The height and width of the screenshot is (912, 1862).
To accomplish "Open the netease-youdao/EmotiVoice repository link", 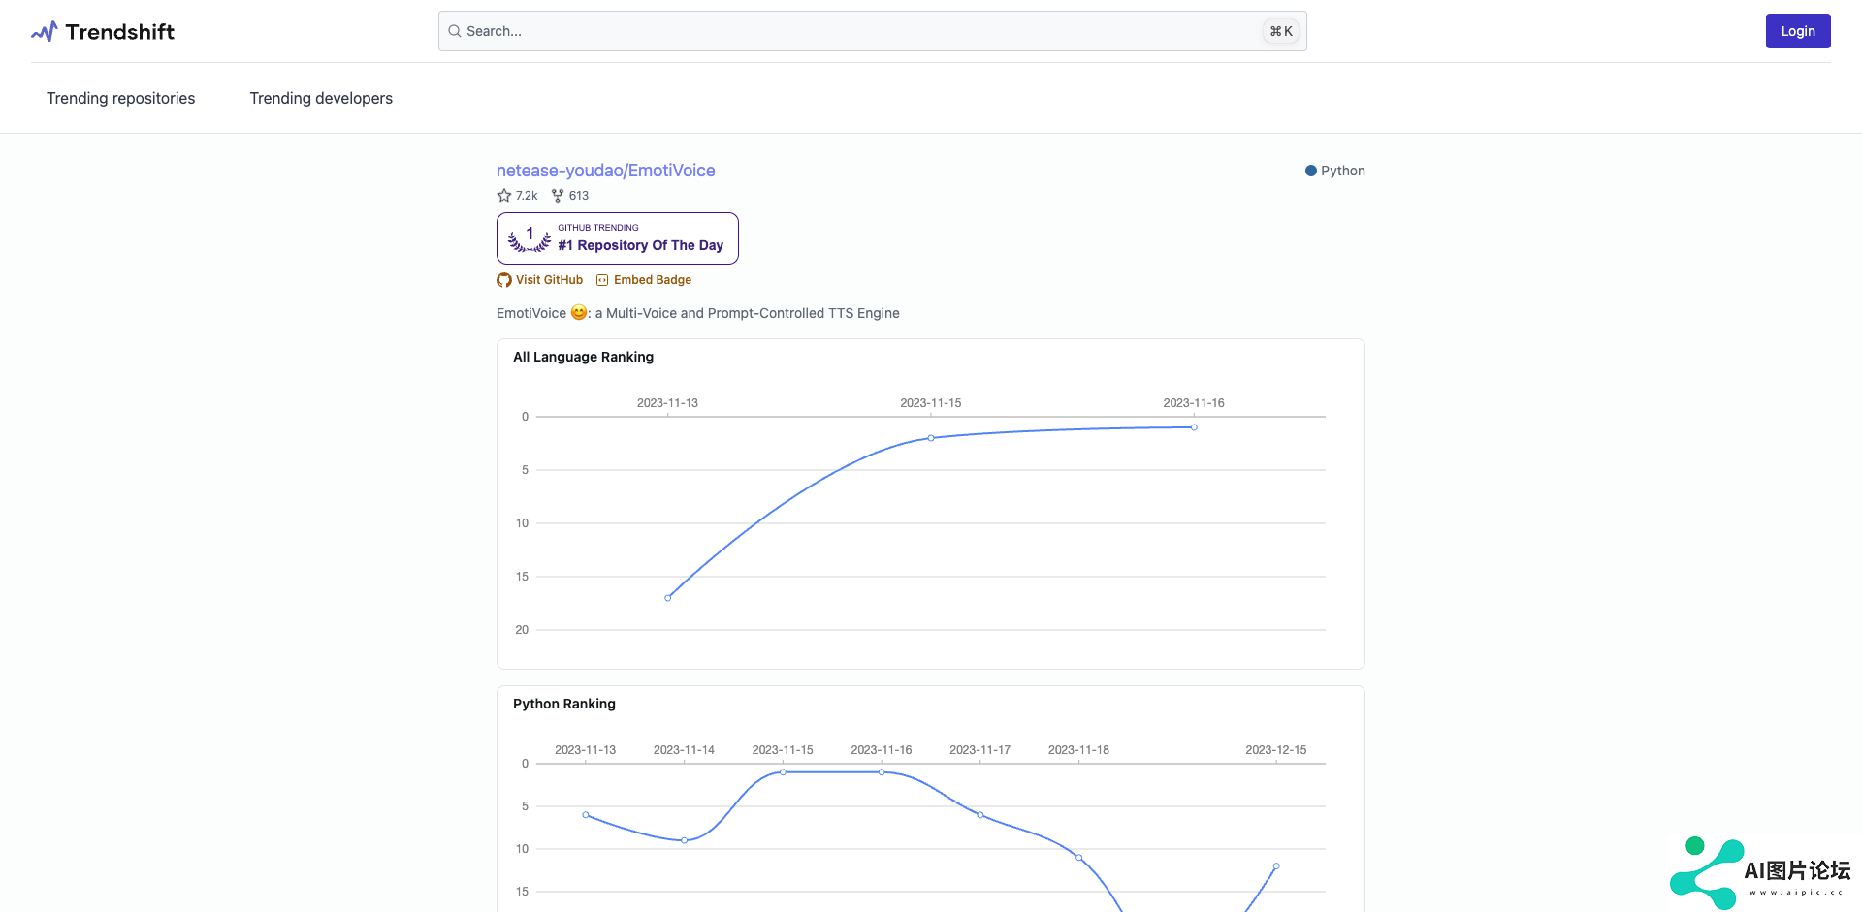I will pos(606,171).
